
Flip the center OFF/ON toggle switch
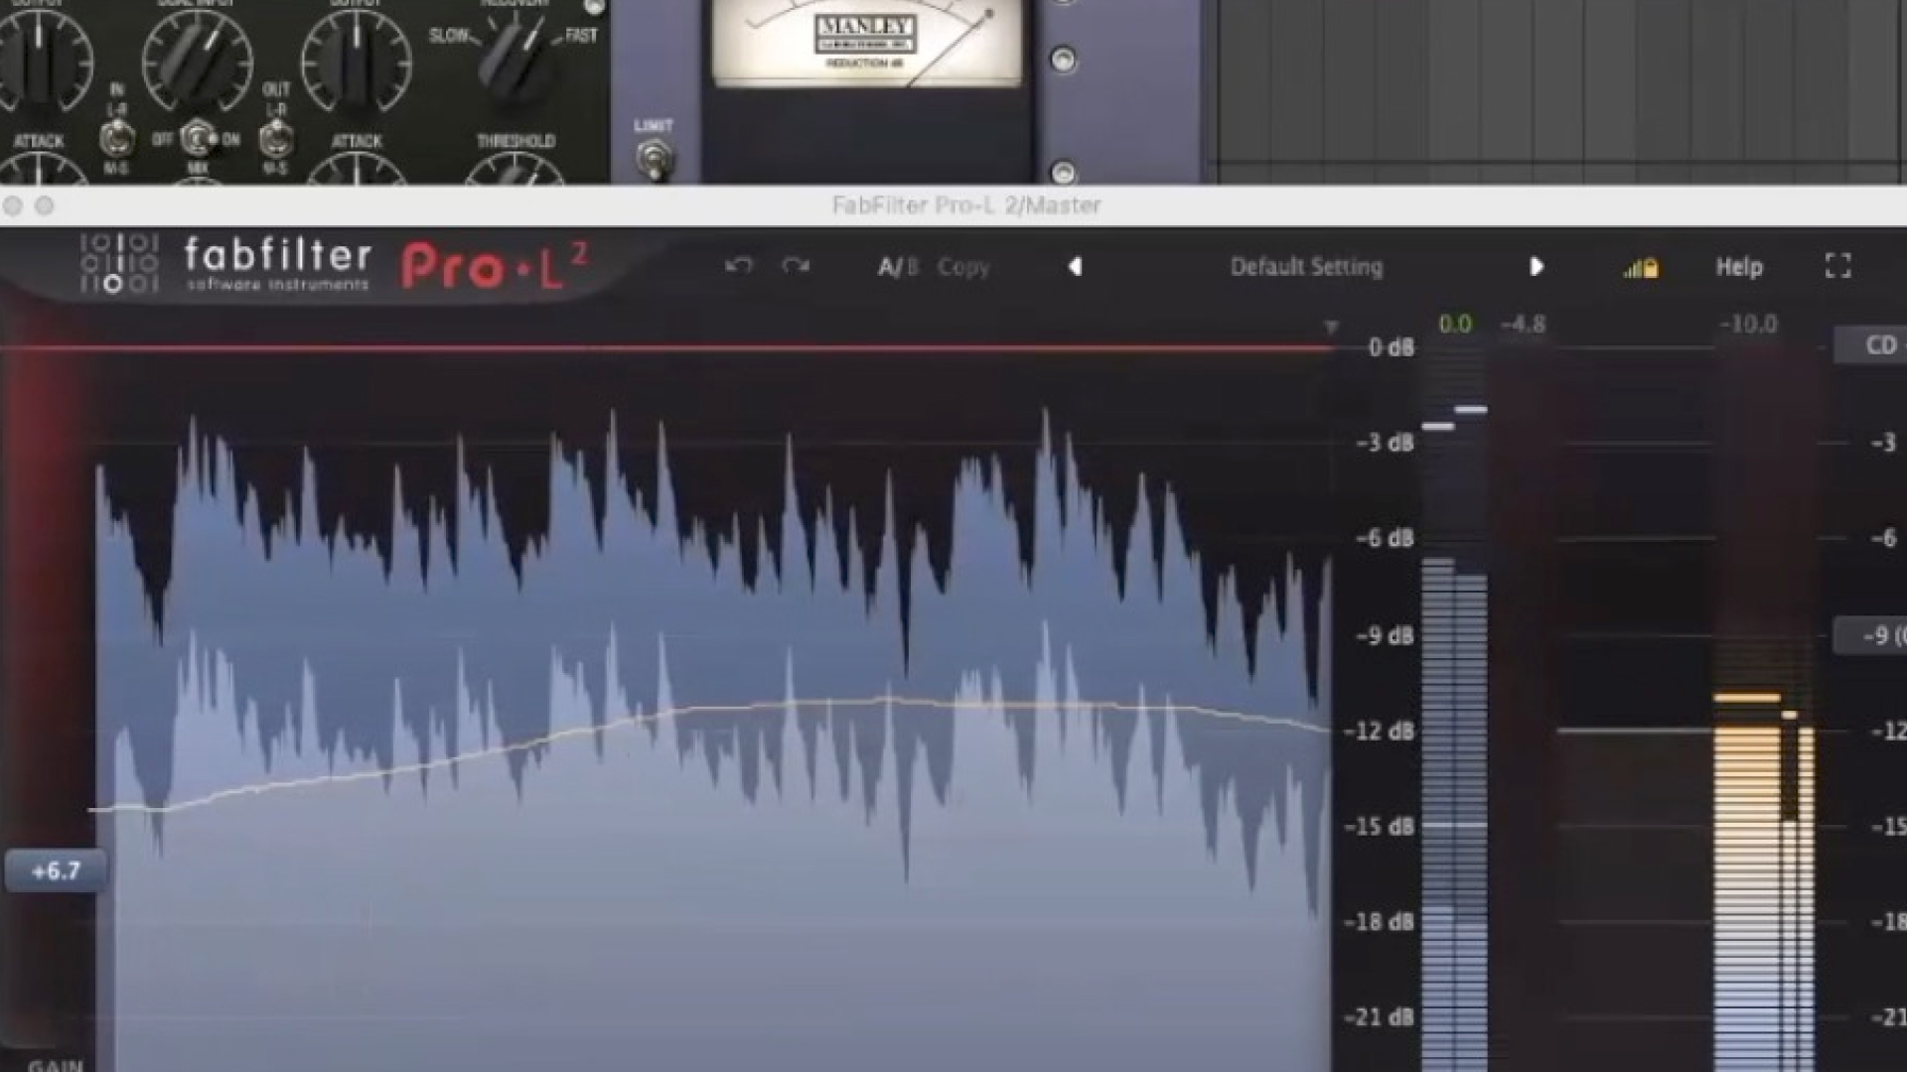click(x=198, y=138)
